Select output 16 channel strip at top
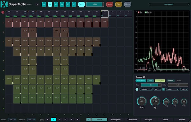The image size is (191, 122). pos(128,14)
